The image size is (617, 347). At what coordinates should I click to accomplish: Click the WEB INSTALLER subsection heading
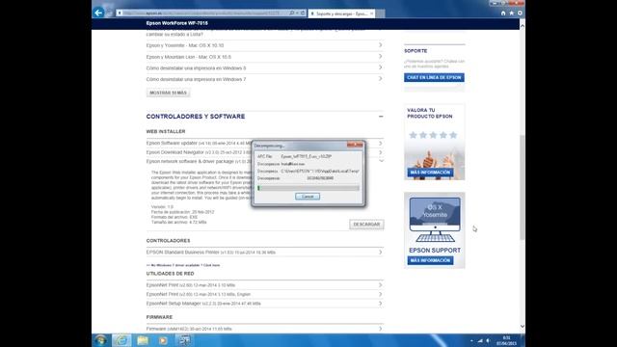[x=166, y=131]
